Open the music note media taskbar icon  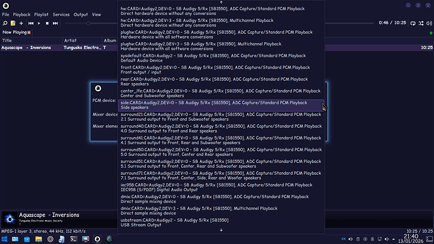(62, 239)
